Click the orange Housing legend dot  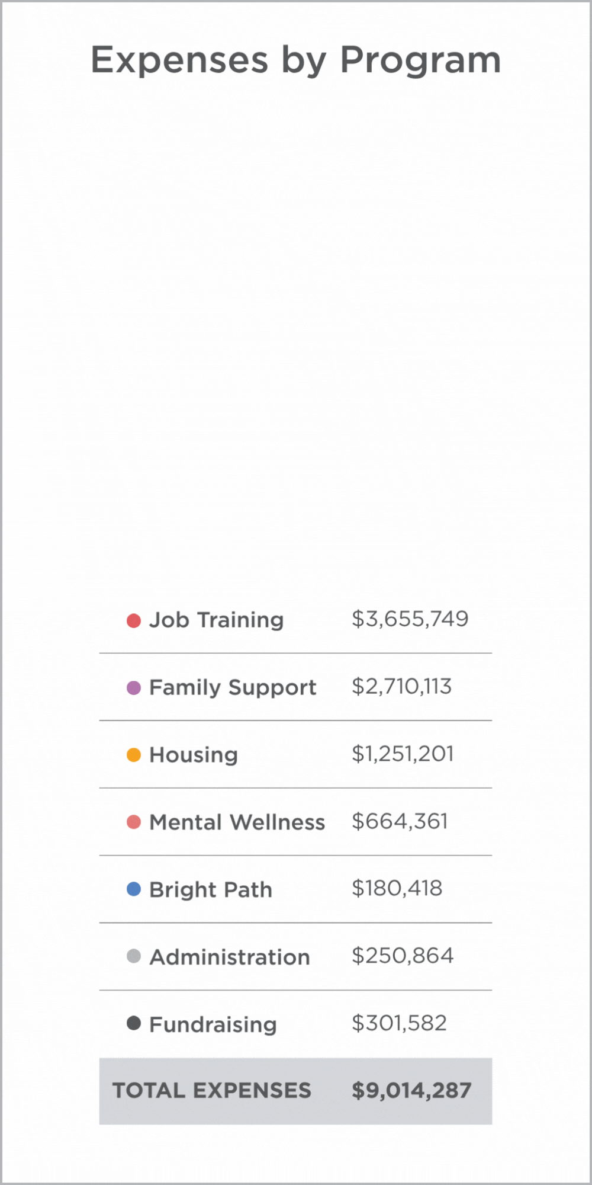click(x=134, y=755)
